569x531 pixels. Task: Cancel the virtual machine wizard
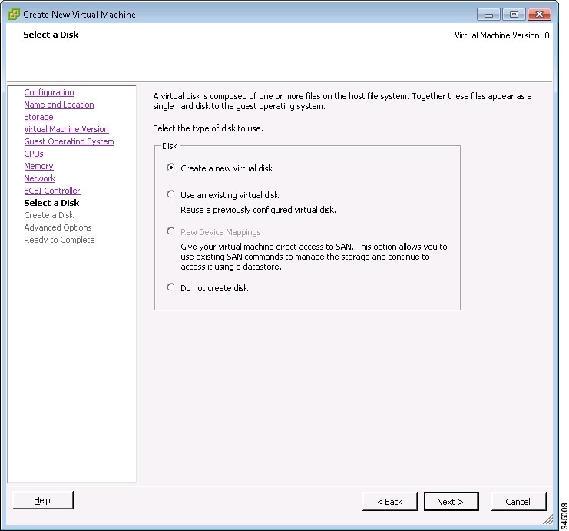[x=518, y=502]
